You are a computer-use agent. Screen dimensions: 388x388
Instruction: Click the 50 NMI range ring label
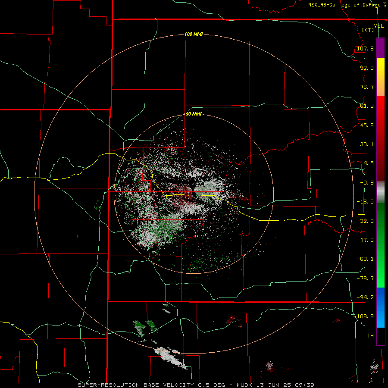point(194,114)
